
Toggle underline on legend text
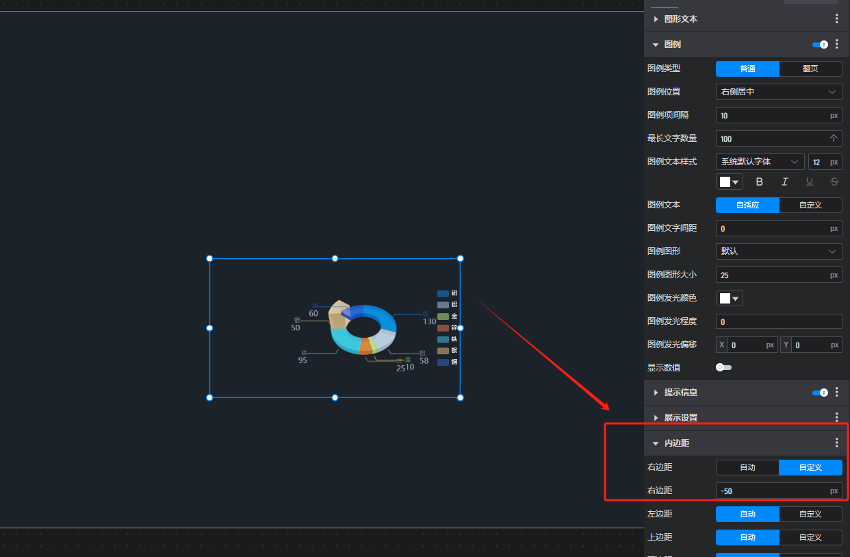810,182
